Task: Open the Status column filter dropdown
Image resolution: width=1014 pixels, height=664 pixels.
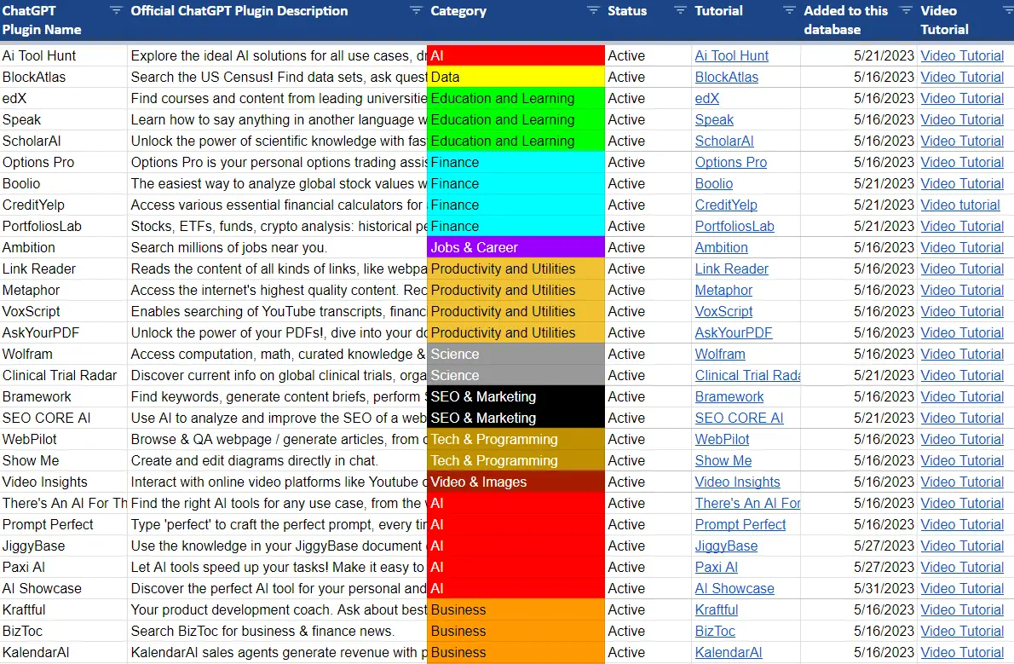Action: click(x=680, y=10)
